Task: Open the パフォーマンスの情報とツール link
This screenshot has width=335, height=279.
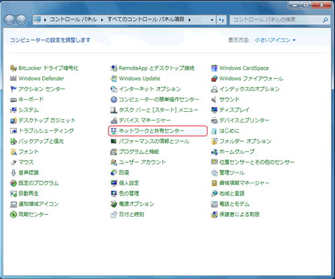Action: [x=154, y=141]
